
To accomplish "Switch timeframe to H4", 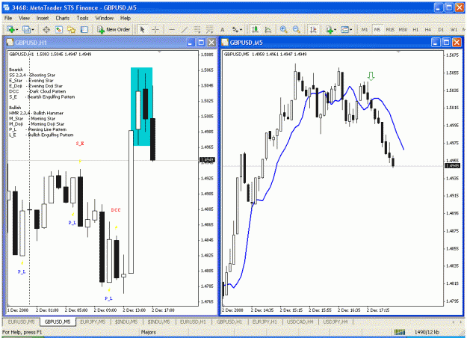I will coord(428,29).
